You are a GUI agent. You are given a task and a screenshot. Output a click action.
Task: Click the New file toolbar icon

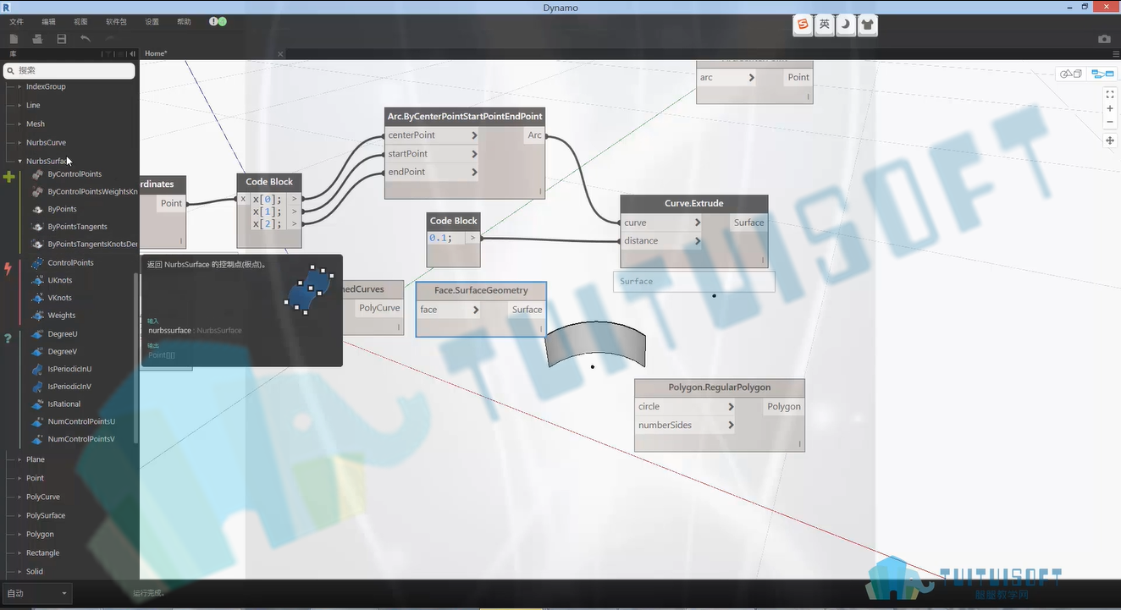pos(14,39)
